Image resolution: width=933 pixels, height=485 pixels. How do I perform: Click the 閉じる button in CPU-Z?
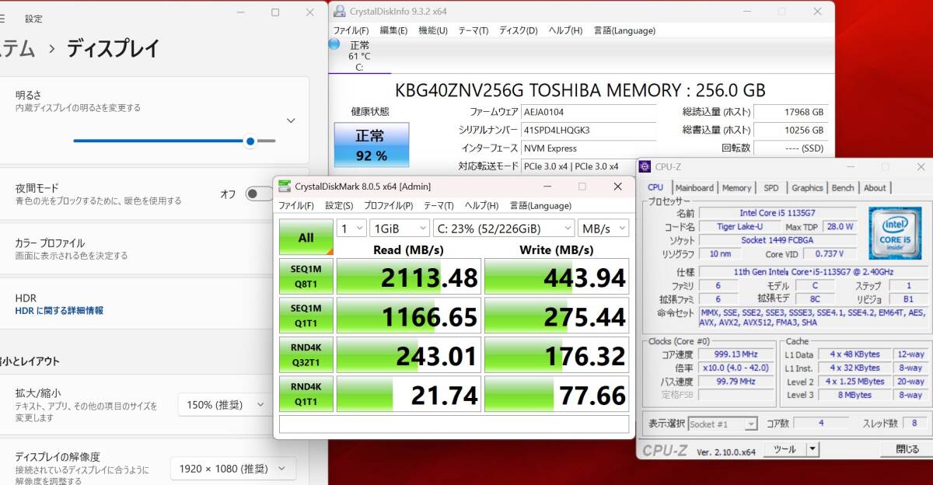pos(907,448)
